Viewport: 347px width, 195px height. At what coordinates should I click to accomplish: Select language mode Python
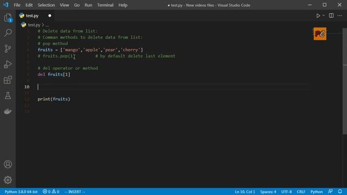(317, 191)
